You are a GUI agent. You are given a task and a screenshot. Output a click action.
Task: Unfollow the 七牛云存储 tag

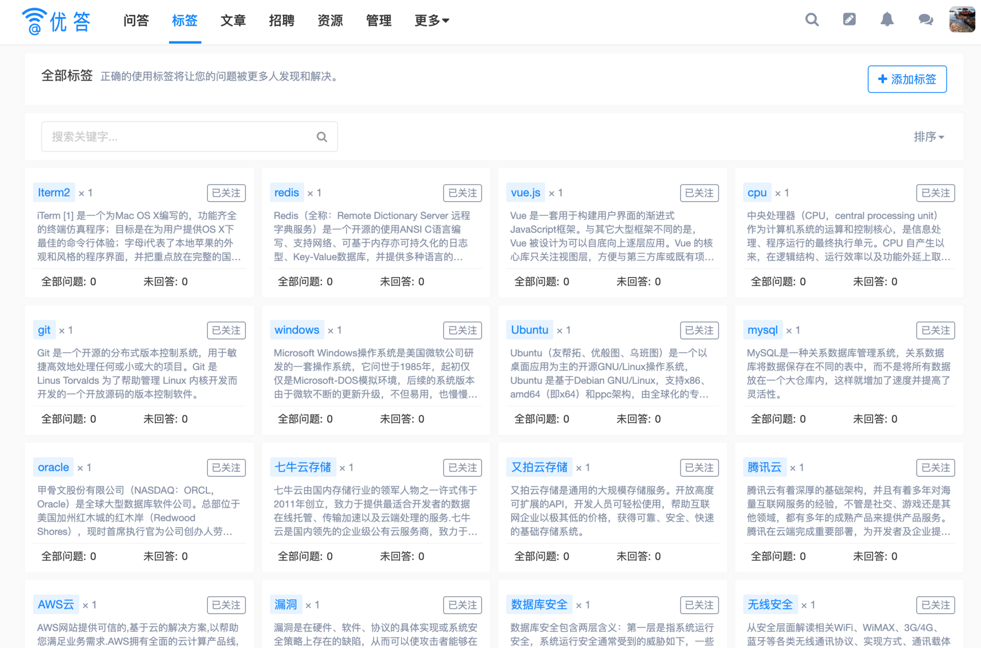tap(462, 468)
